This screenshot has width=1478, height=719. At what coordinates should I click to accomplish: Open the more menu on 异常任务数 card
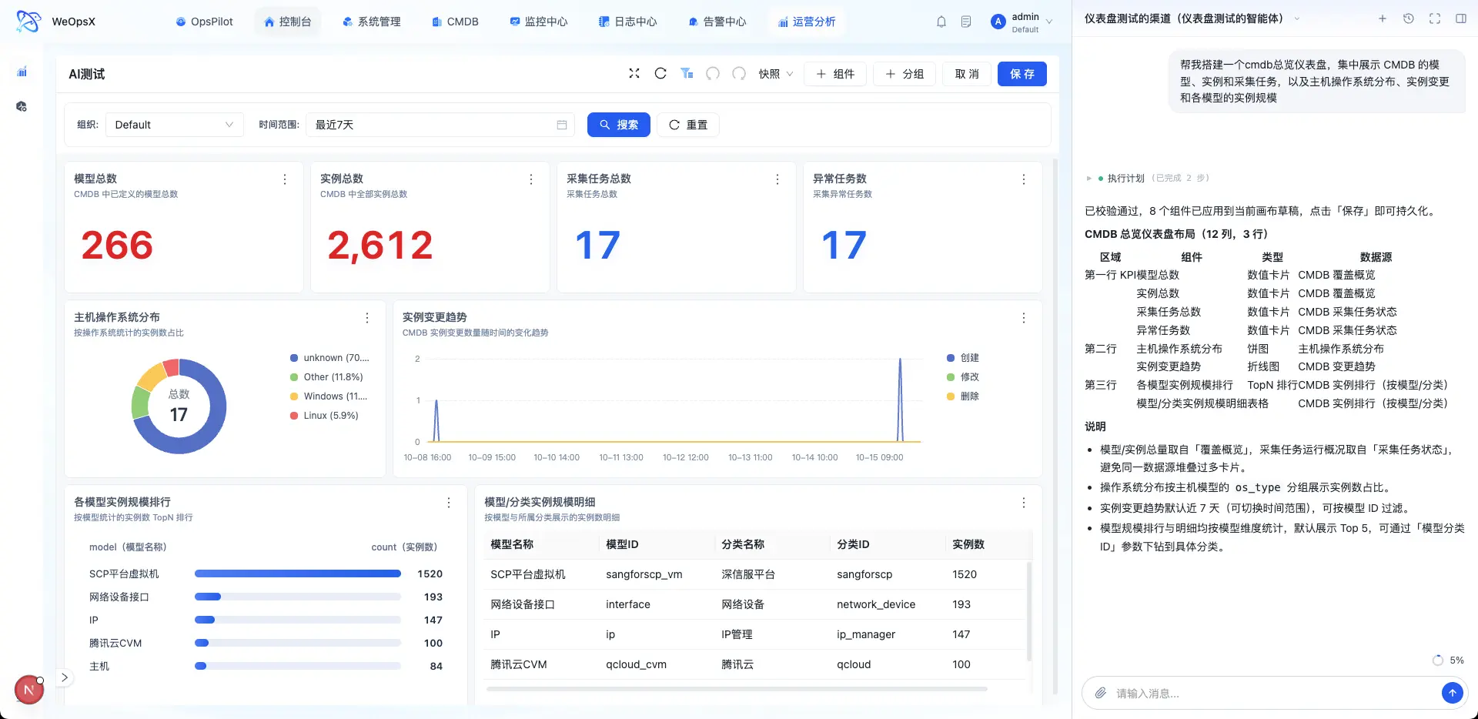(1024, 179)
